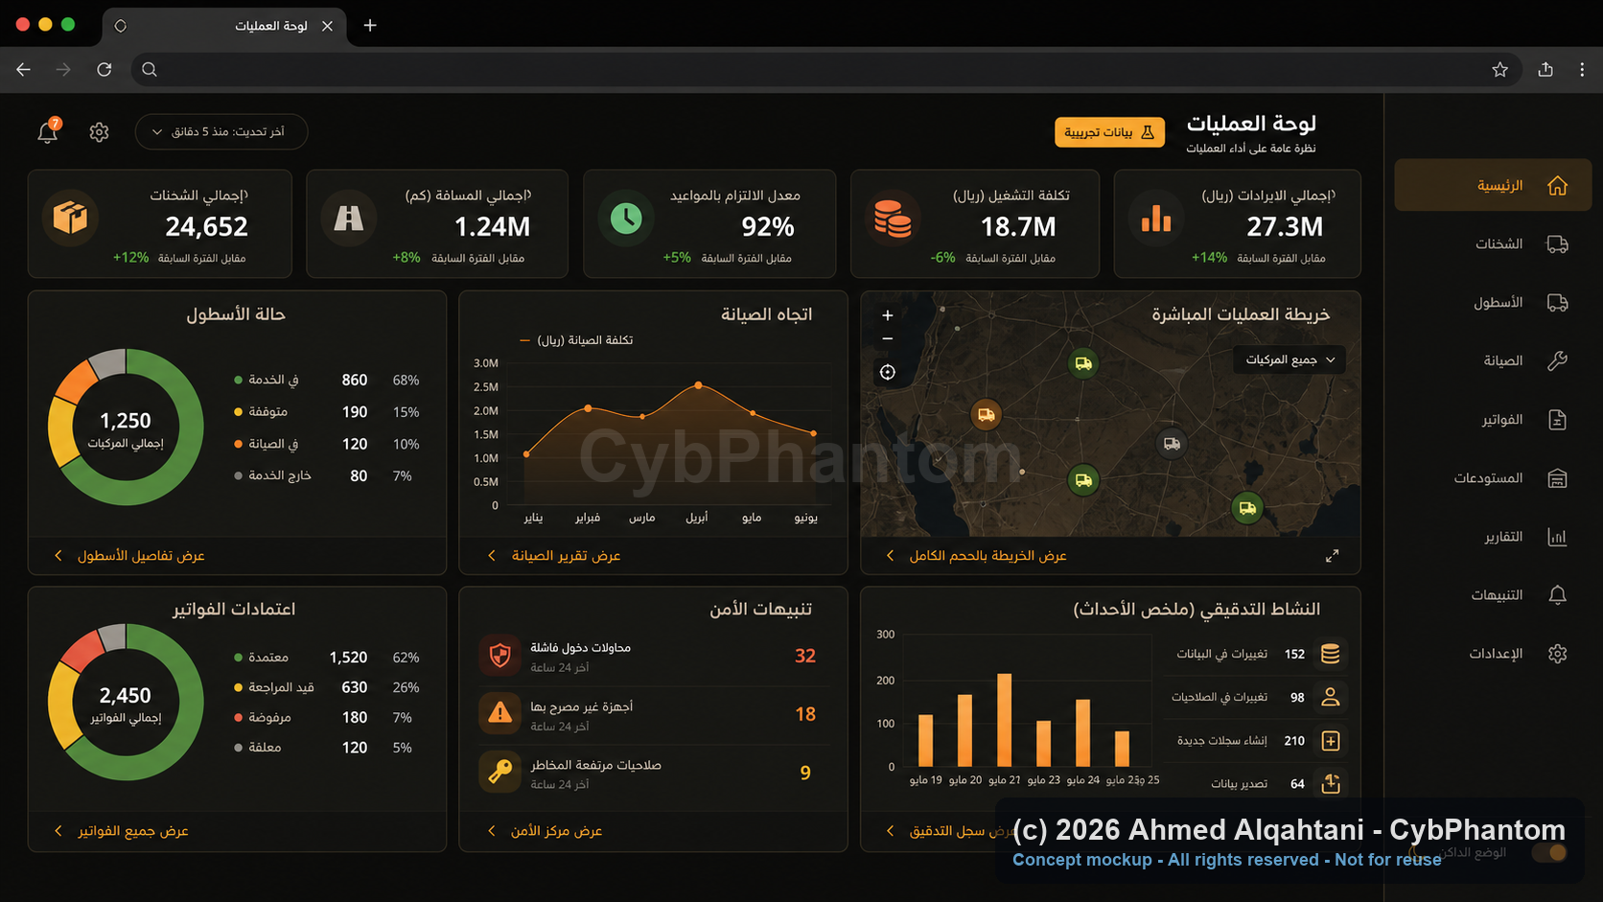Click the gray truck marker on map
1603x902 pixels.
pos(1172,444)
